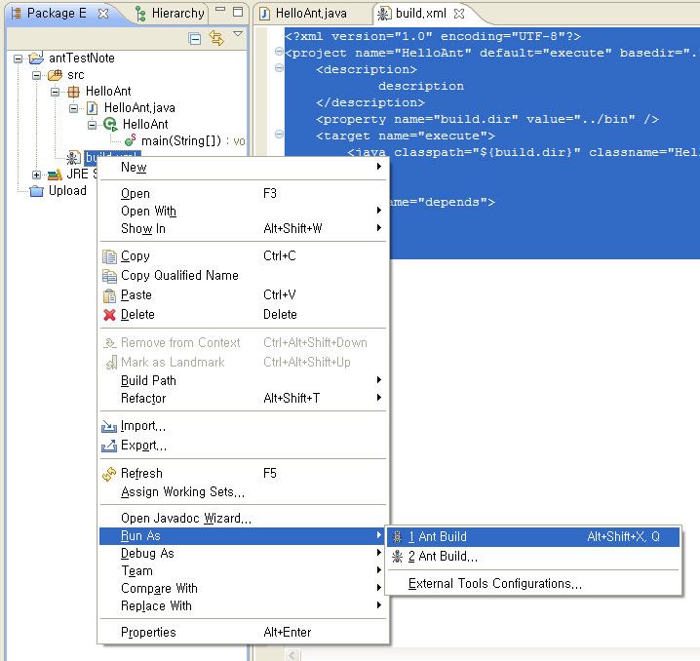
Task: Collapse the HelloAnt class node
Action: (x=92, y=125)
